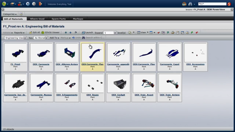
Task: Click the home icon at top right
Action: 184,4
